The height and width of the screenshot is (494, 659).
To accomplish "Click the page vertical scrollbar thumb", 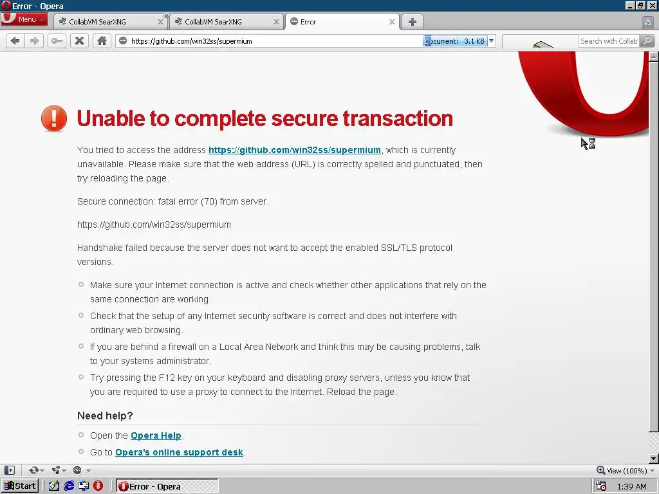I will tap(654, 246).
